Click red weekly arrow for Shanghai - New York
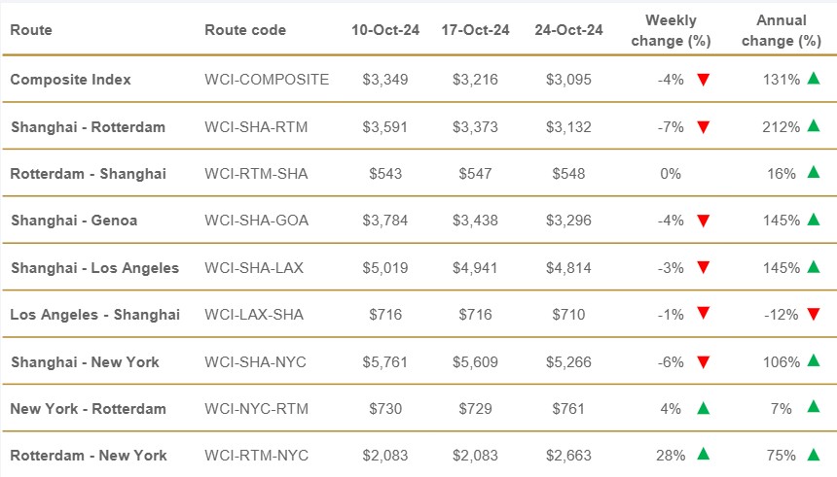 704,361
